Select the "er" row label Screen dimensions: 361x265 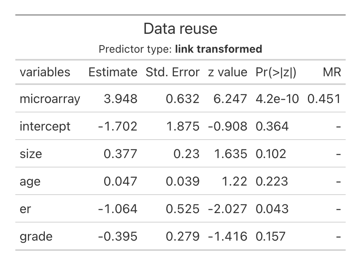pyautogui.click(x=25, y=209)
